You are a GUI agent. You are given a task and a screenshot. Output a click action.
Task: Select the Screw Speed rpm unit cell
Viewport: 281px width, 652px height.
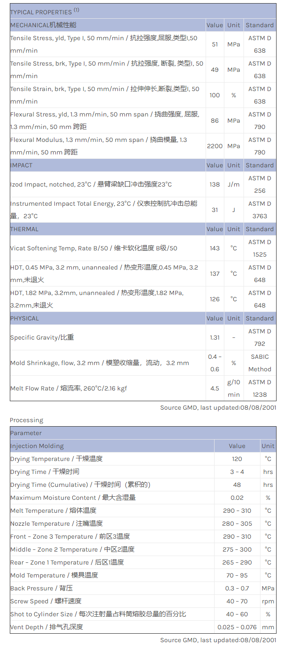point(268,601)
